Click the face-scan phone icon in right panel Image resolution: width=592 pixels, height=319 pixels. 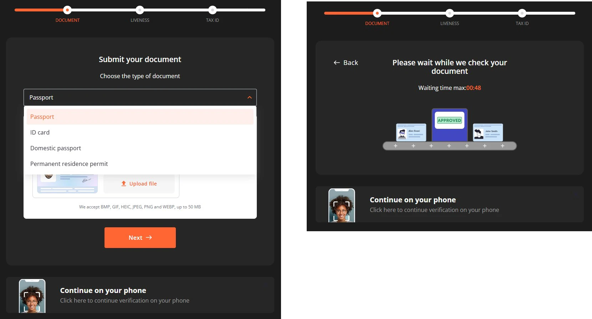tap(342, 205)
